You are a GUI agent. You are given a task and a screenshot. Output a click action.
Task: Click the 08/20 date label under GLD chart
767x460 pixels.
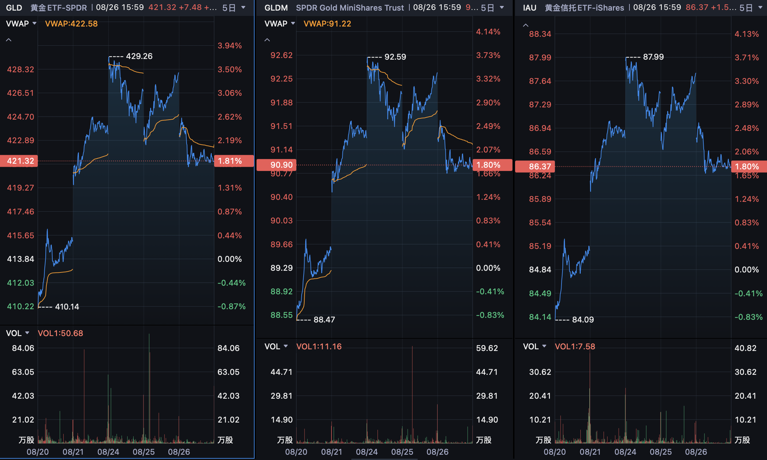click(37, 452)
